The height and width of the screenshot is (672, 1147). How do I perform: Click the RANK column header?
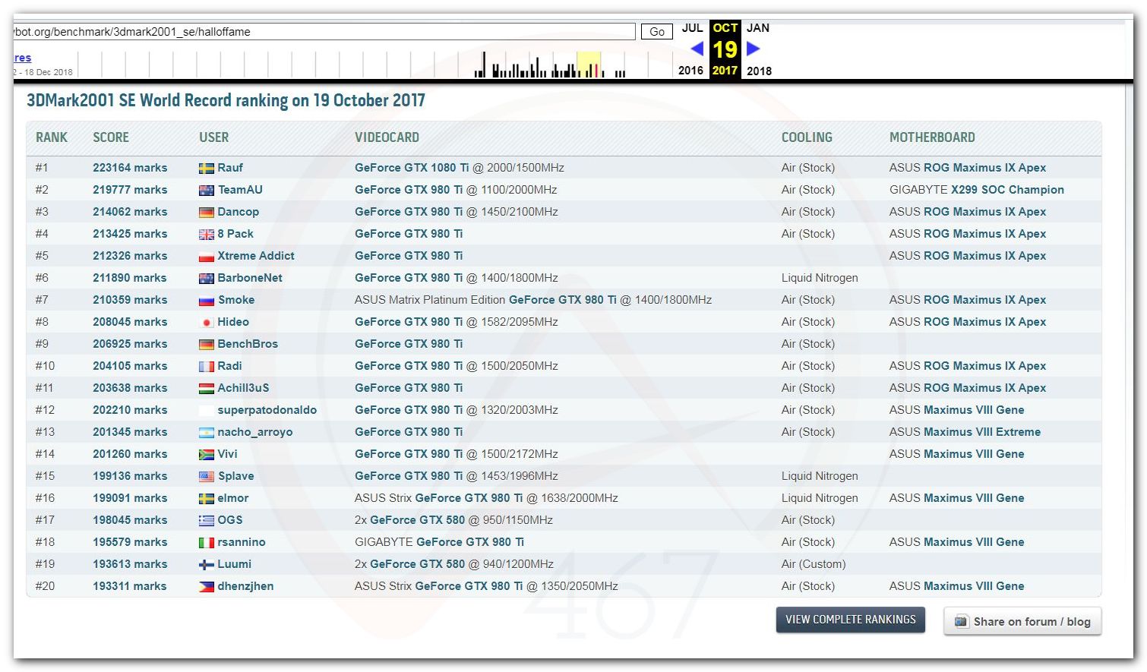coord(52,137)
